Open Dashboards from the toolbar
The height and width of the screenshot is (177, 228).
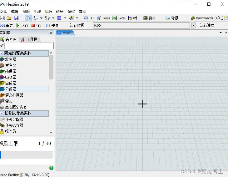(x=202, y=18)
